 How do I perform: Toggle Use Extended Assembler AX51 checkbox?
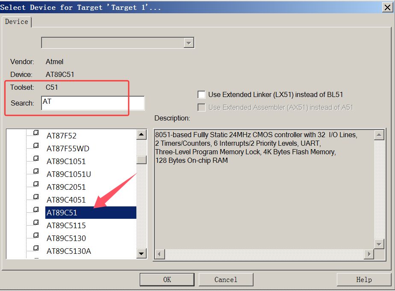201,108
